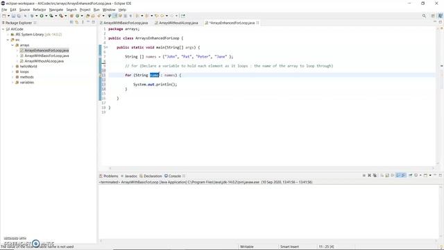Image resolution: width=444 pixels, height=250 pixels.
Task: Click the Last Edit Location toolbar icon
Action: coord(157,16)
